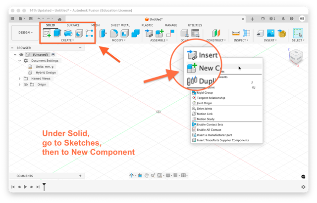
Task: Expand the Origin folder
Action: [20, 84]
